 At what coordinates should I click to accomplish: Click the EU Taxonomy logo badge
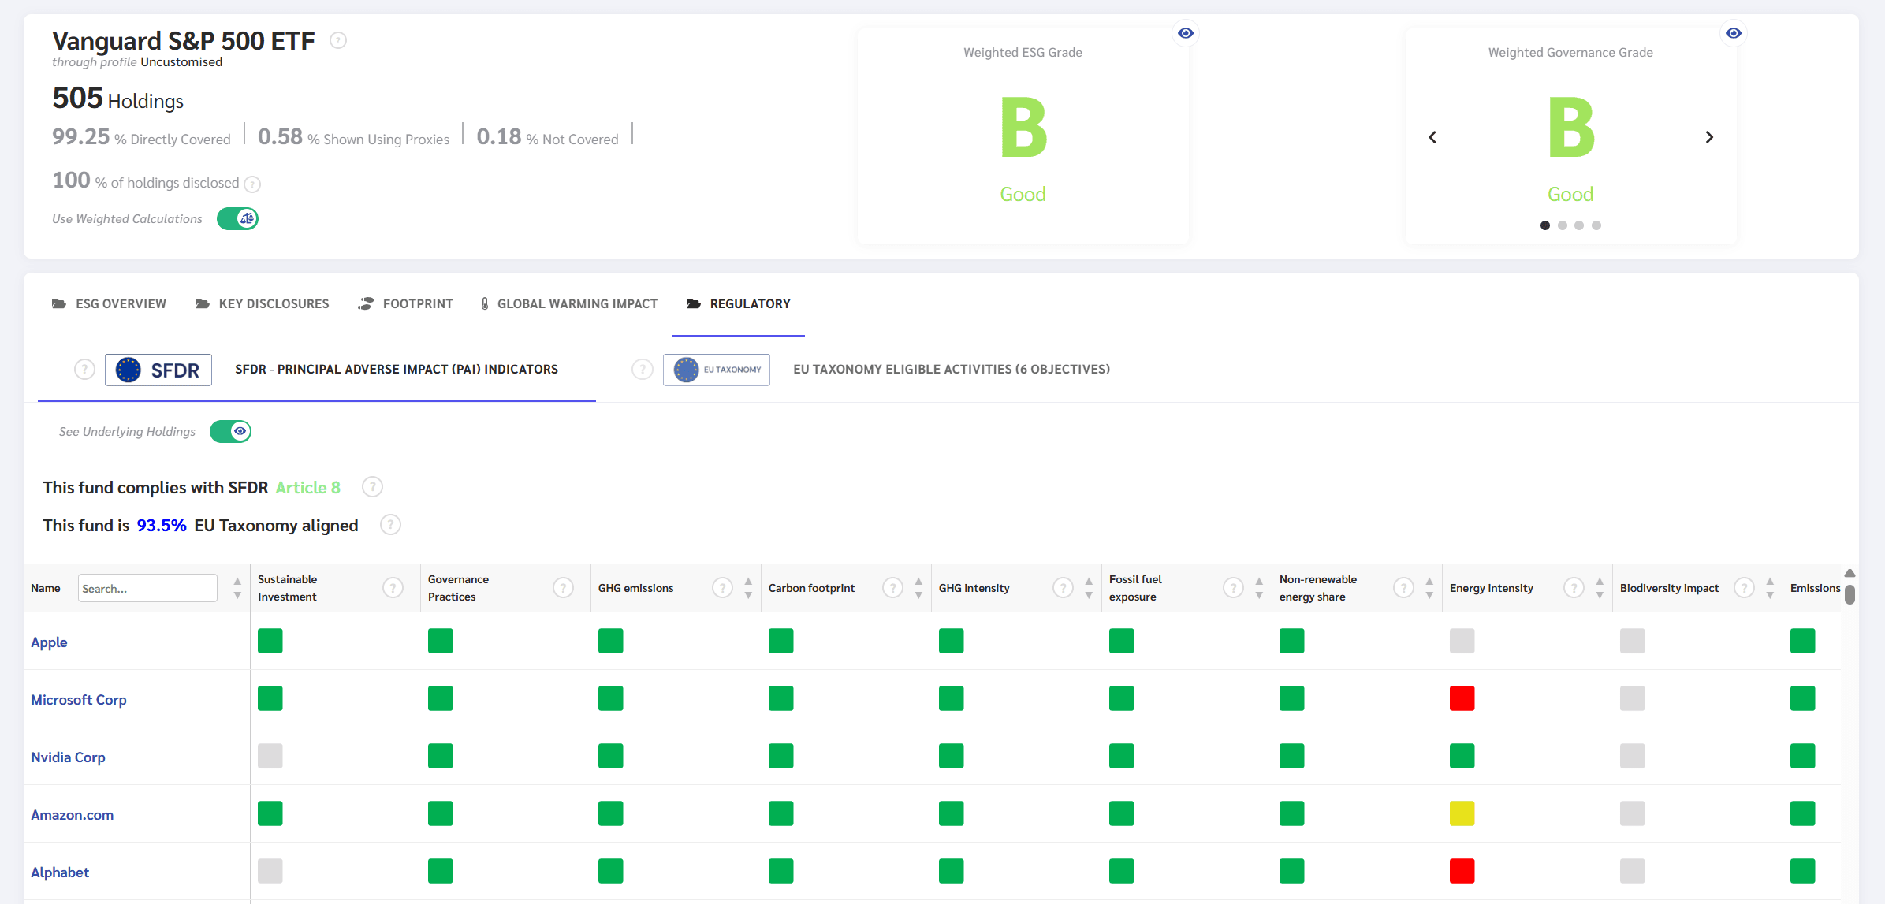tap(717, 370)
